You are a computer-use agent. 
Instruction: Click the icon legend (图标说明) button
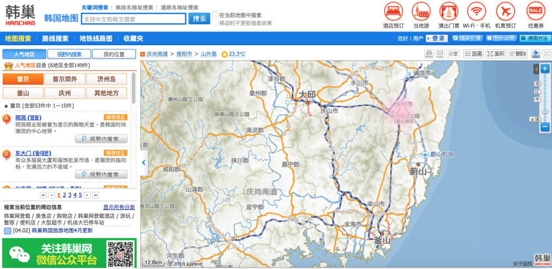[x=502, y=39]
